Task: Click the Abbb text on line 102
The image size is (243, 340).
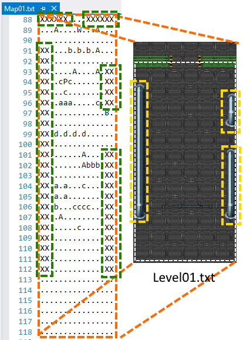Action: click(x=90, y=165)
